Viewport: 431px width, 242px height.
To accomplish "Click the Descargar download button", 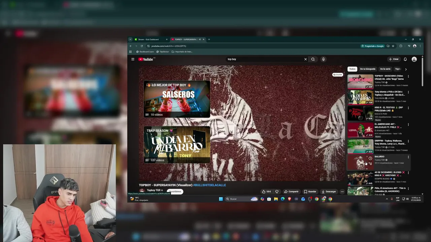I will click(x=329, y=192).
